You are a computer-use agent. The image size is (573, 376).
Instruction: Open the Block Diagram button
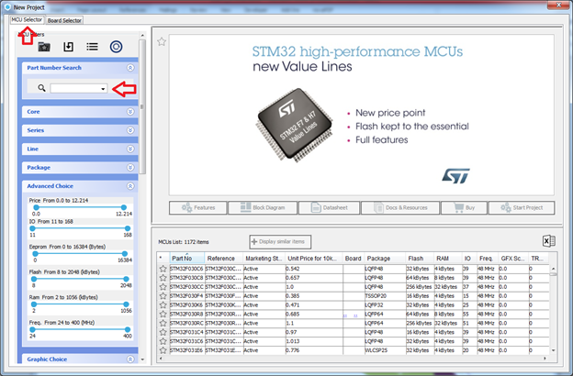click(x=263, y=207)
